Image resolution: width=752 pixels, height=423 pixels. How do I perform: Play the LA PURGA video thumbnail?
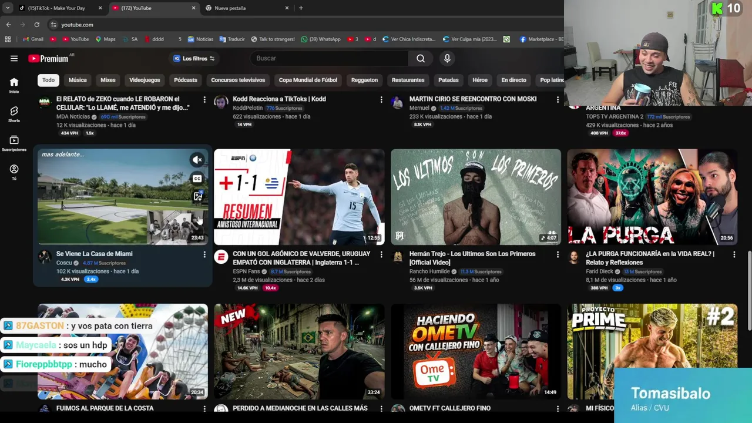click(652, 197)
